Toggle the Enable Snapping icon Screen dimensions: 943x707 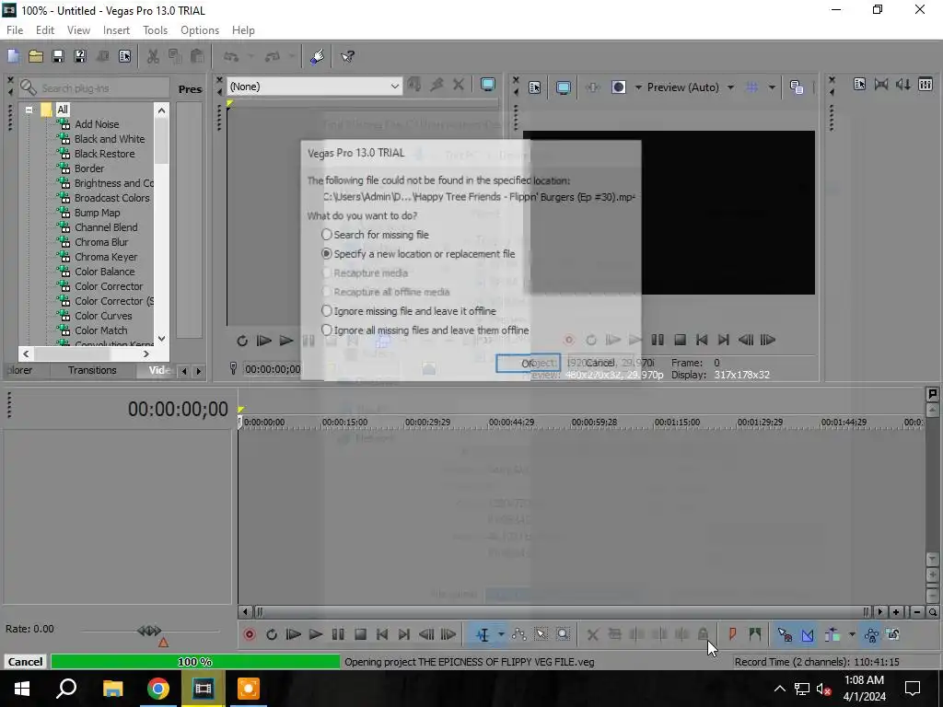point(785,634)
